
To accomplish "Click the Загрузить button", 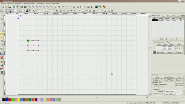I will (179, 80).
